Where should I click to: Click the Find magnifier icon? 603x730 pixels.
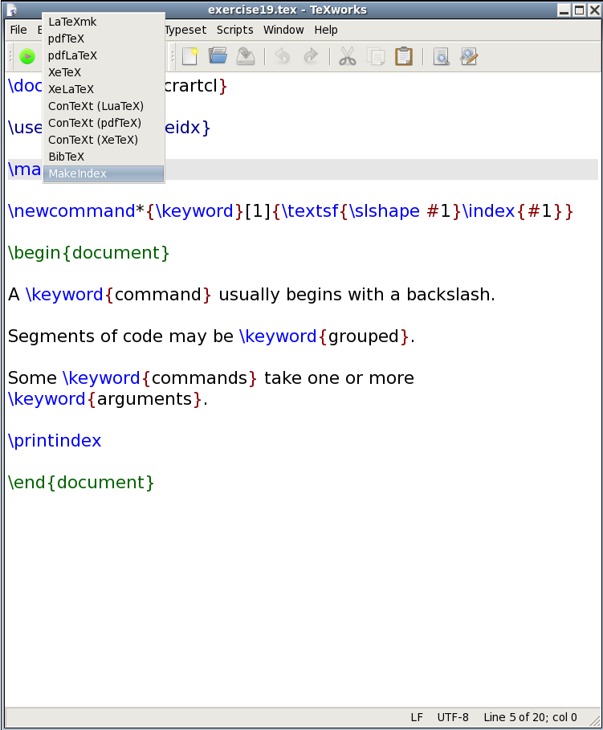[441, 56]
